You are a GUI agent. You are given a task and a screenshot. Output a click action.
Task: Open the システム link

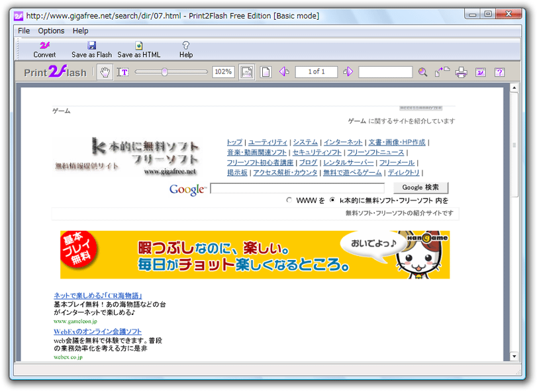pos(305,142)
